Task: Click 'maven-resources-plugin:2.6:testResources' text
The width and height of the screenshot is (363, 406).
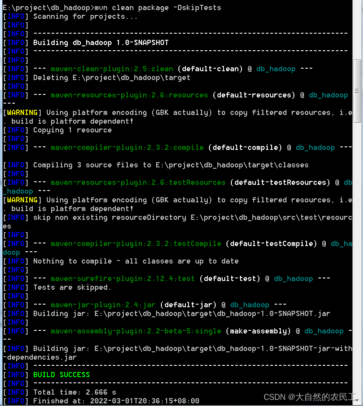Action: point(138,183)
